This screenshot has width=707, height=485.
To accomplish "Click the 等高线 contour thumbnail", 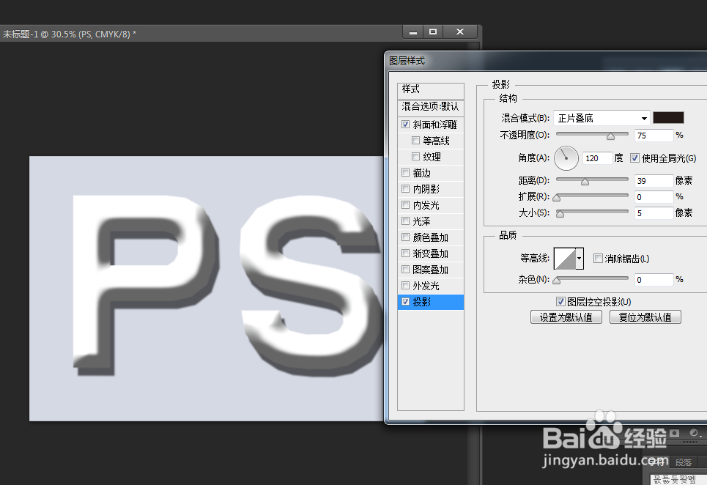I will [565, 259].
